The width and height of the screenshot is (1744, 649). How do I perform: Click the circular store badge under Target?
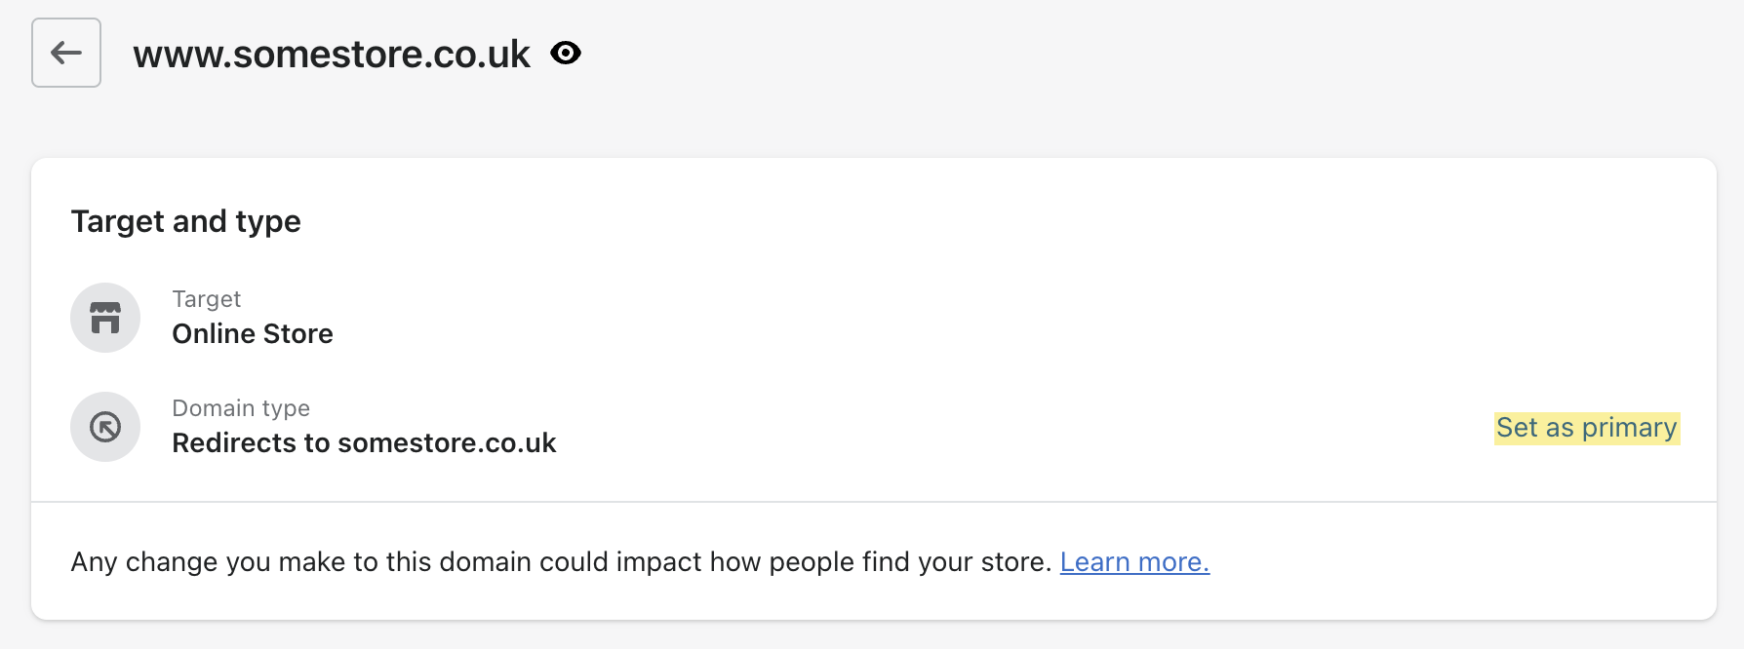[x=104, y=317]
